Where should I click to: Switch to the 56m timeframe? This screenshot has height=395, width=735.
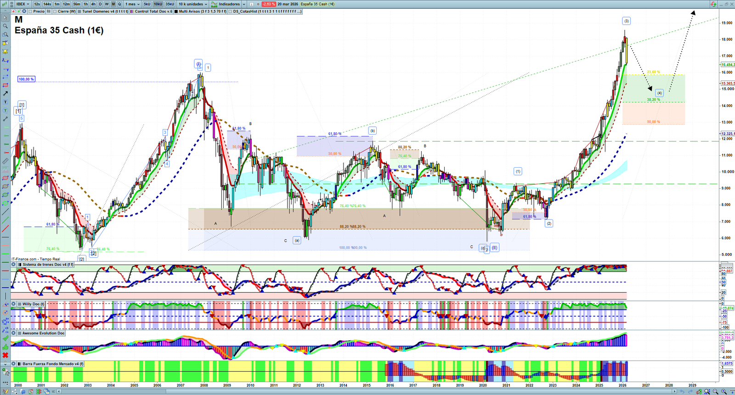[77, 4]
